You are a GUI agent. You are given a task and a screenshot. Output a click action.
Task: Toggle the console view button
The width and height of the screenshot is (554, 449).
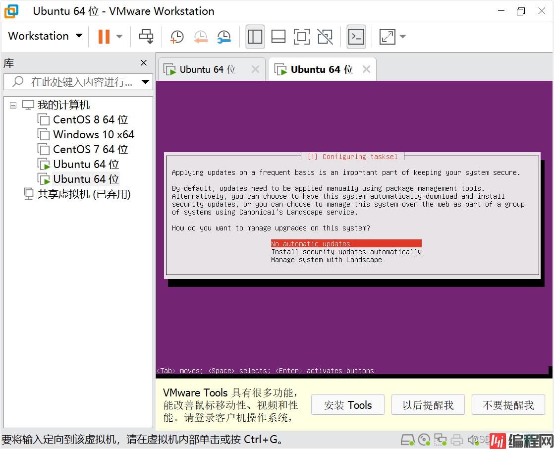[x=356, y=36]
